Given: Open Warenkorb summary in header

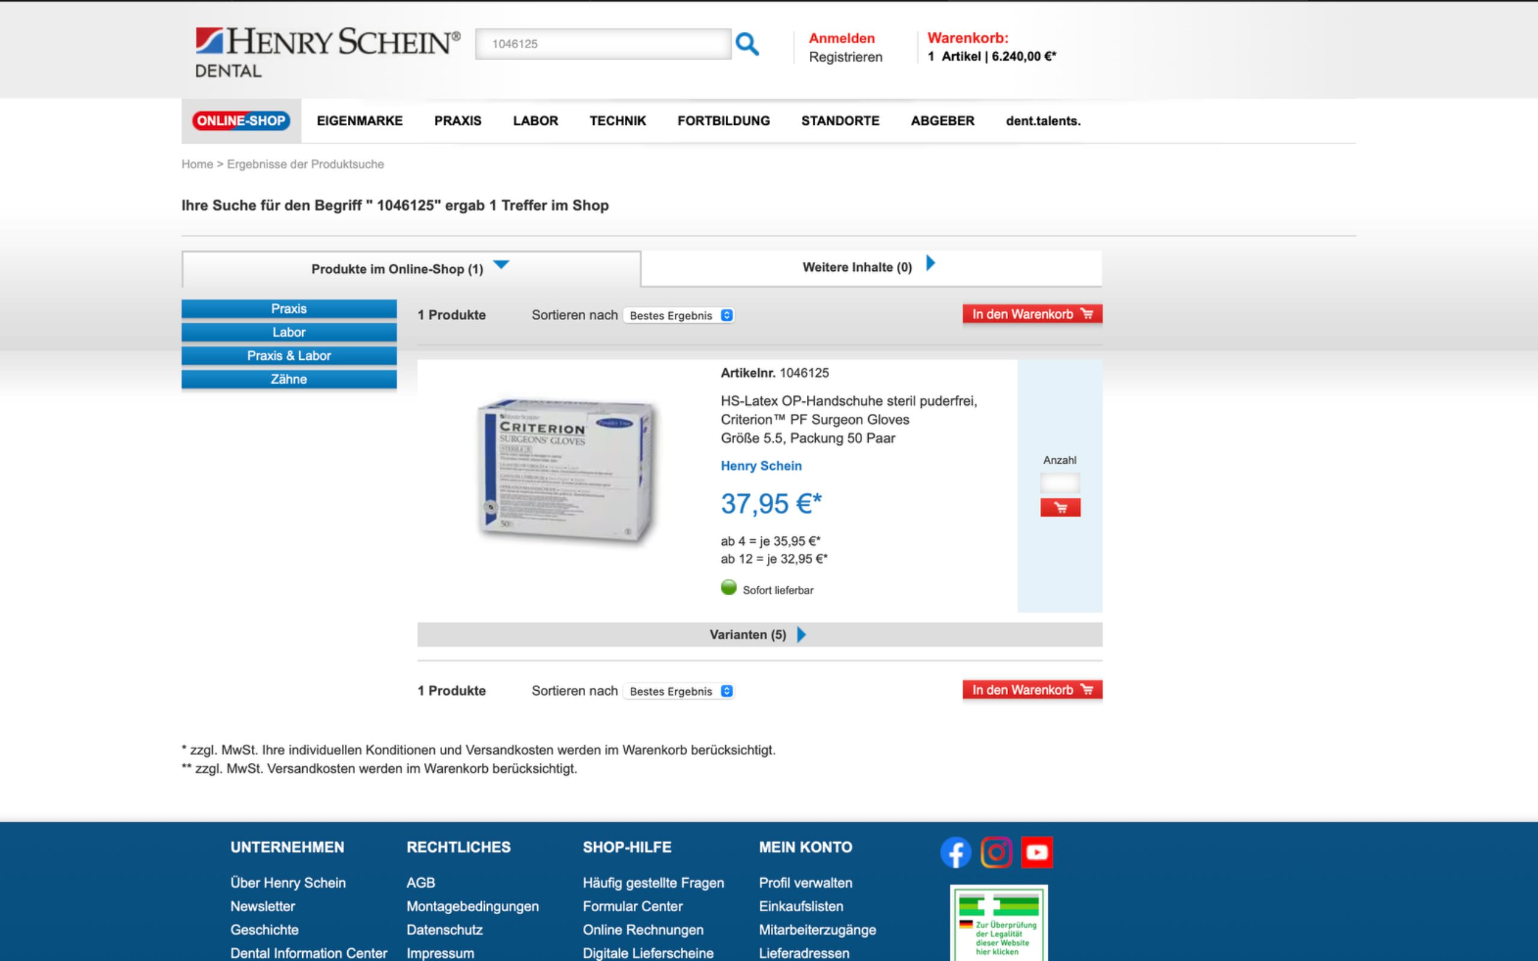Looking at the screenshot, I should pos(991,47).
